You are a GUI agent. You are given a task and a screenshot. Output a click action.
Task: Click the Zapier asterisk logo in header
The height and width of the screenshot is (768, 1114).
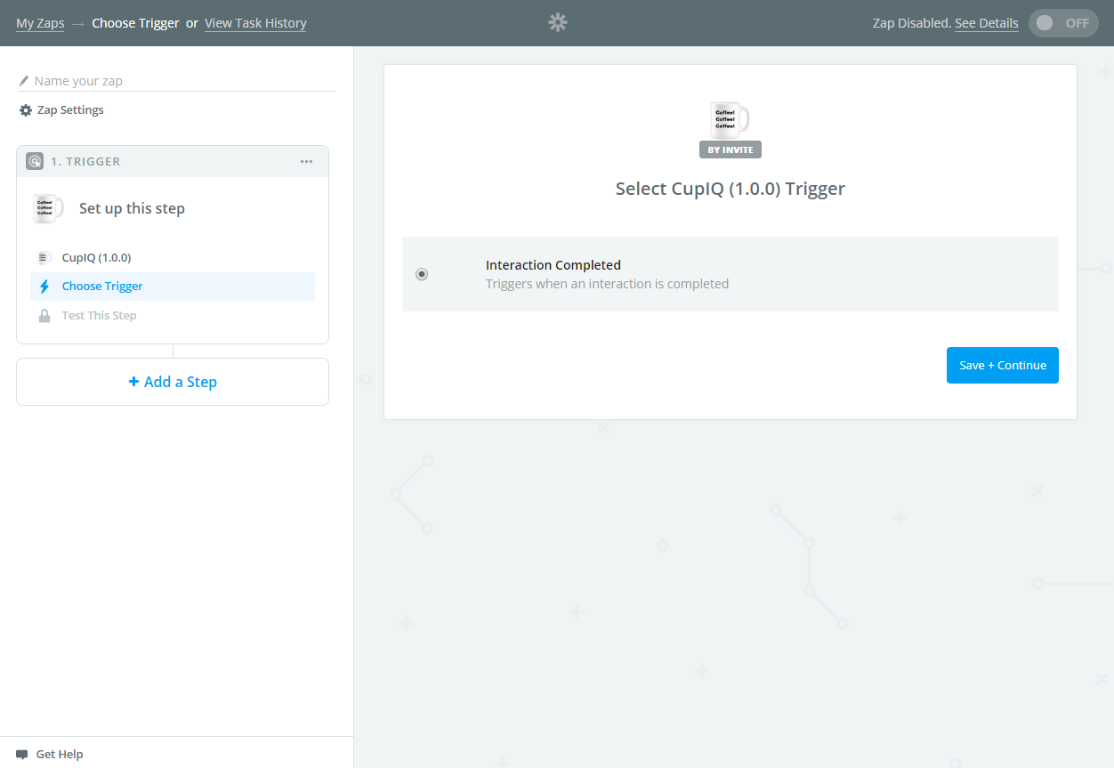click(558, 23)
